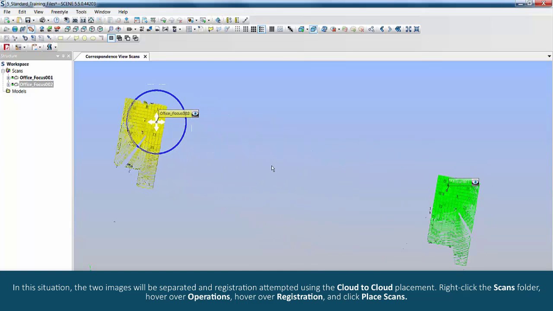Expand the Office_Focus002 tree node
553x311 pixels.
coord(8,85)
